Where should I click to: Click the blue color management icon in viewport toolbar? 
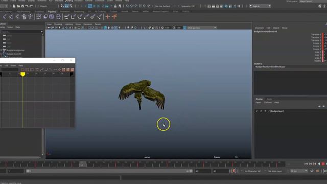click(184, 28)
